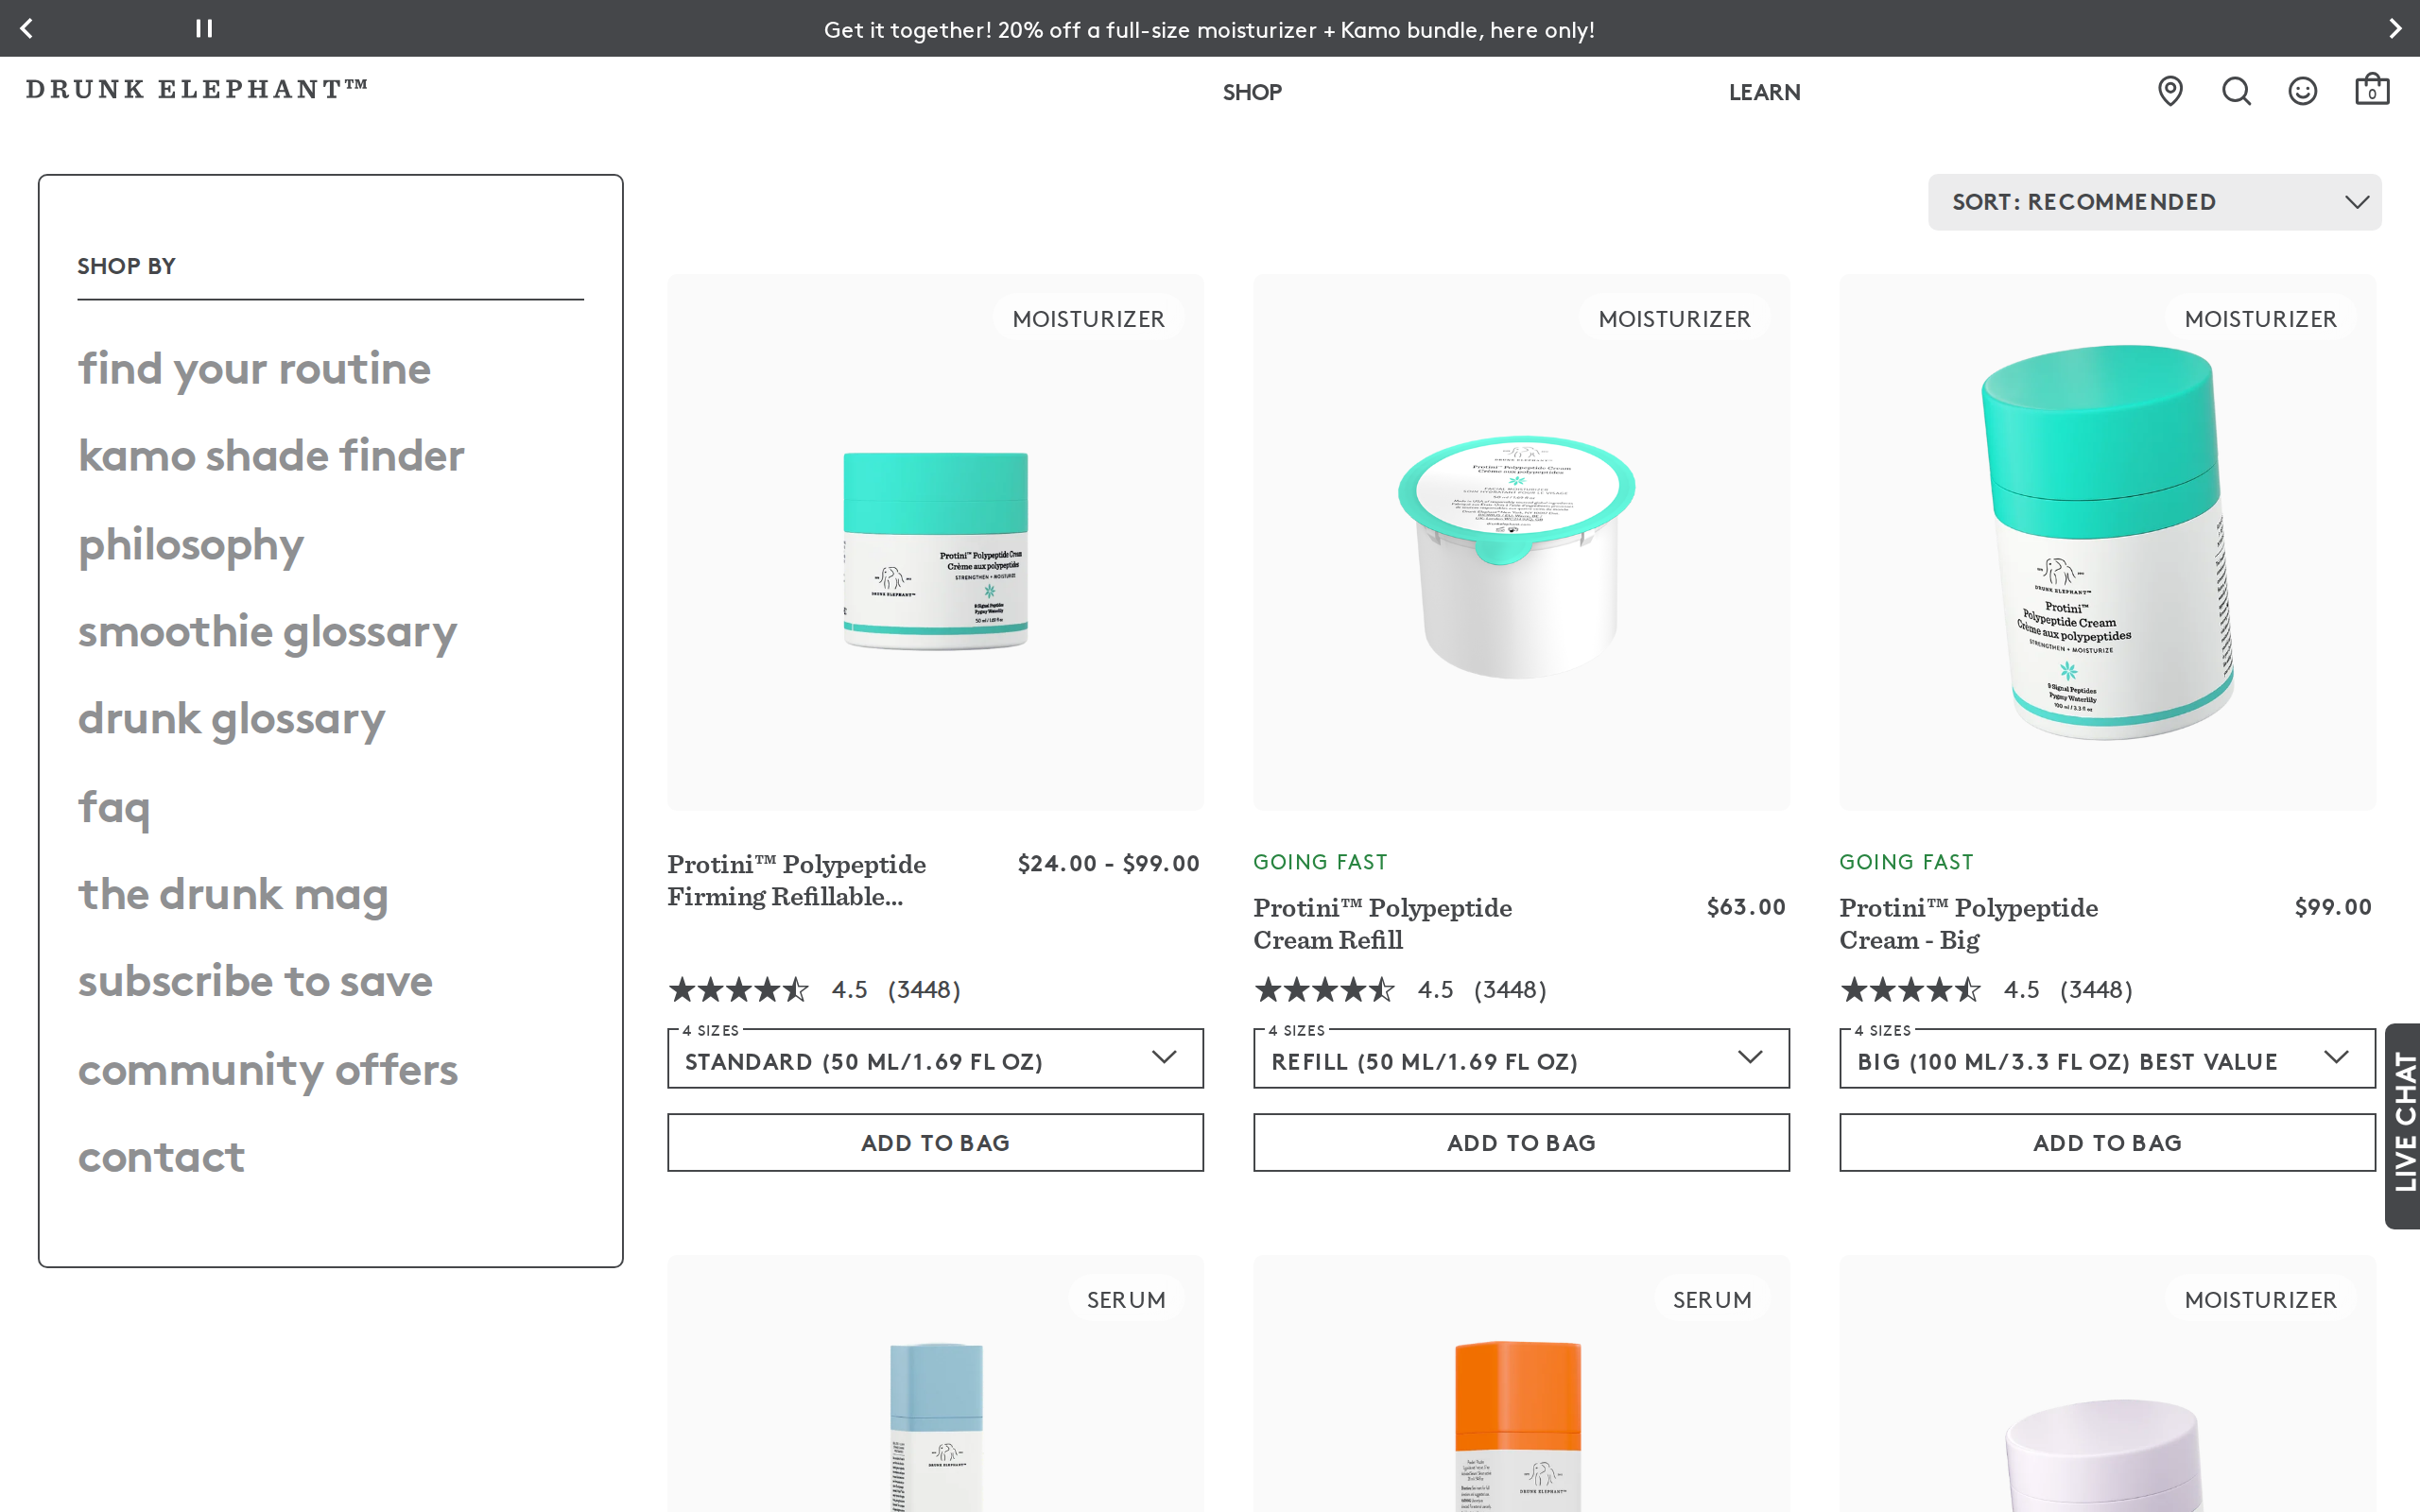Add Protini Cream Refill to bag
This screenshot has height=1512, width=2420.
click(x=1521, y=1142)
